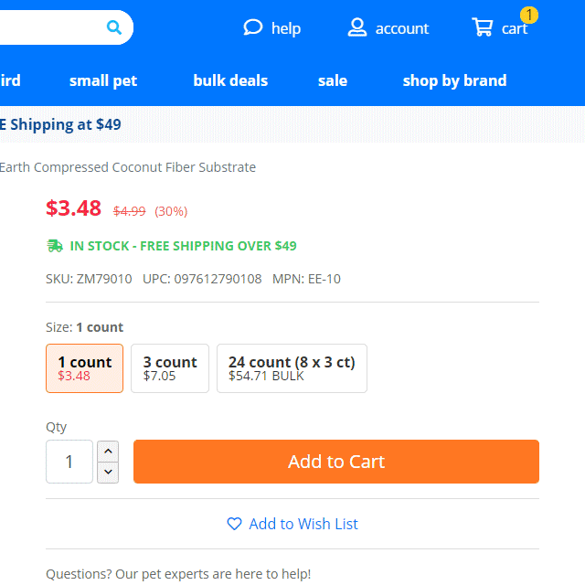Click the green shipping truck icon

coord(55,246)
